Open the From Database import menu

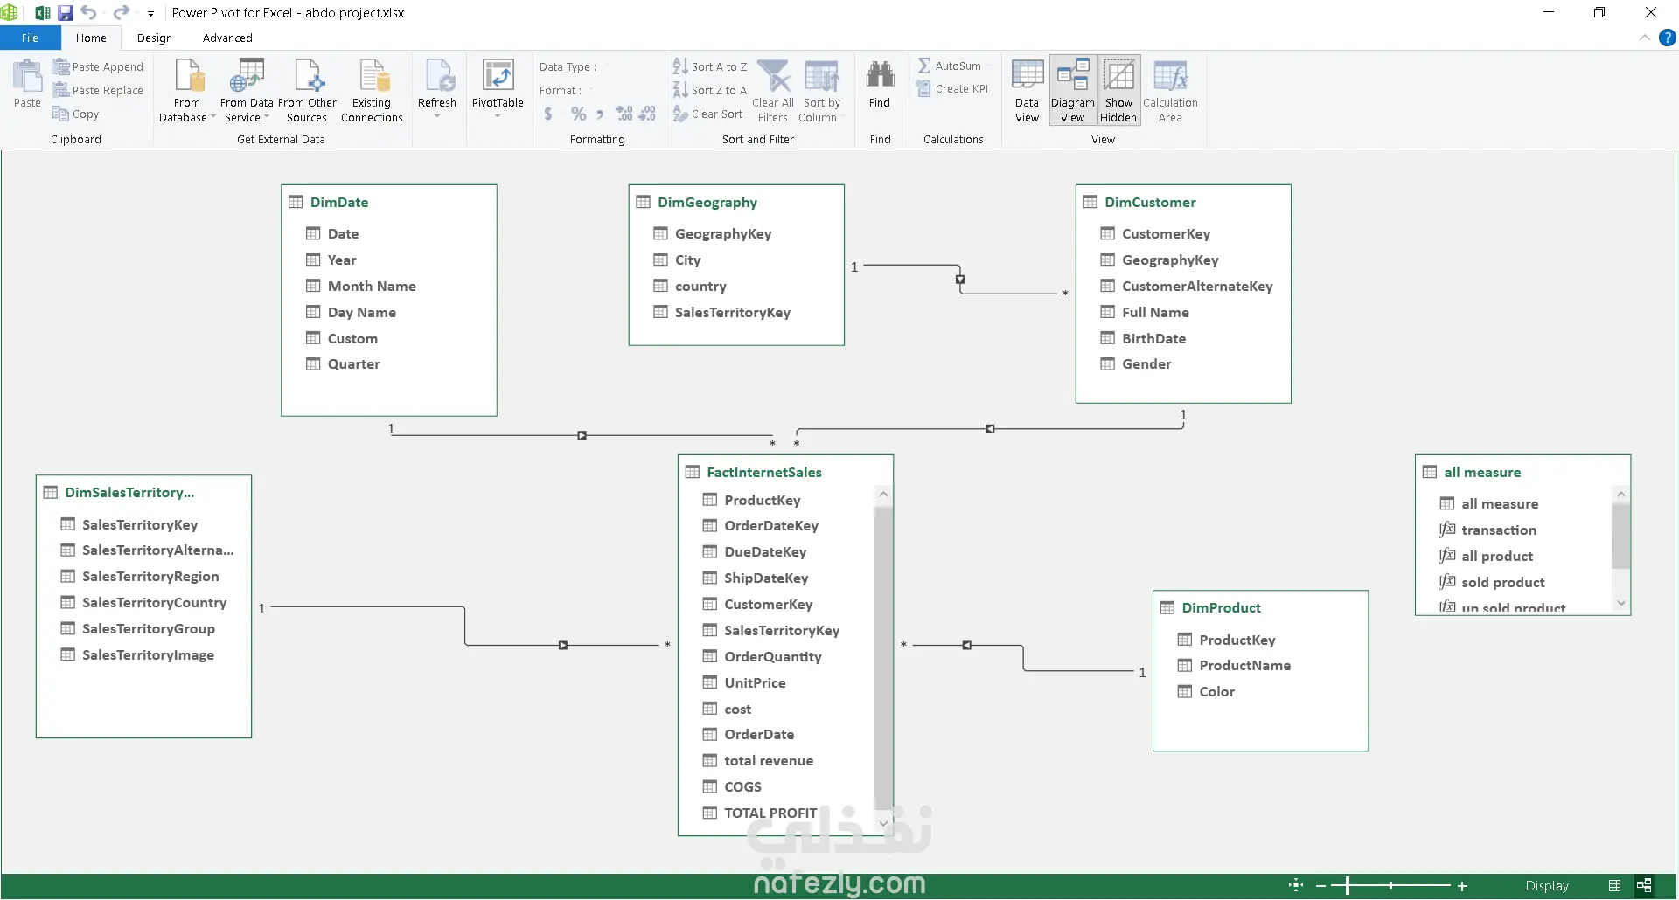click(x=187, y=91)
